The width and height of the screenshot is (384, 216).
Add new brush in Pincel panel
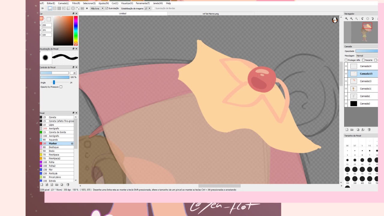(x=42, y=184)
